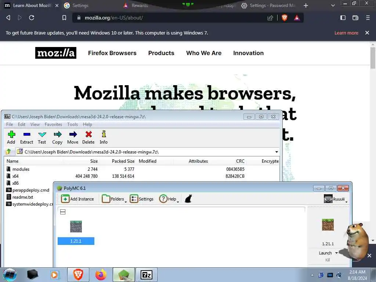
Task: Dismiss the Windows 7 update notice
Action: pyautogui.click(x=367, y=33)
